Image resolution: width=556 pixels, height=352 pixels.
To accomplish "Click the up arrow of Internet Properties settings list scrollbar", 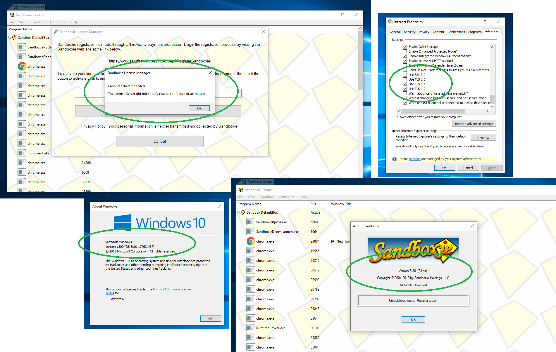I will [x=492, y=47].
